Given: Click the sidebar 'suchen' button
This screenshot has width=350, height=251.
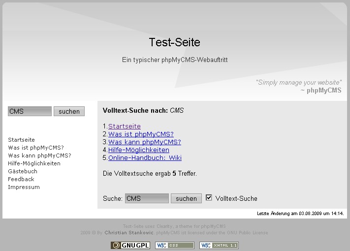Looking at the screenshot, I should (x=69, y=111).
